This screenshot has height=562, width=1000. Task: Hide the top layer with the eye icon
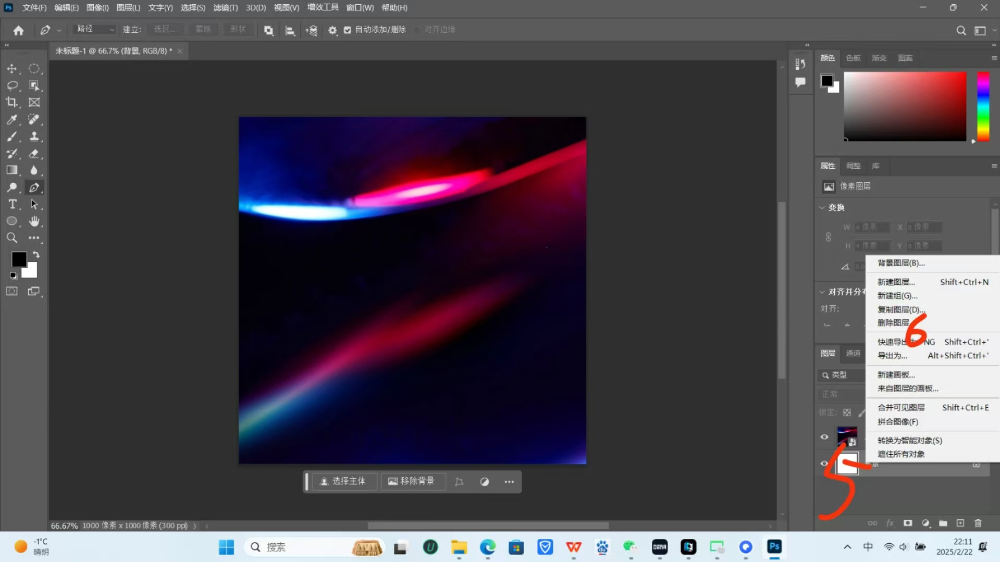coord(824,437)
